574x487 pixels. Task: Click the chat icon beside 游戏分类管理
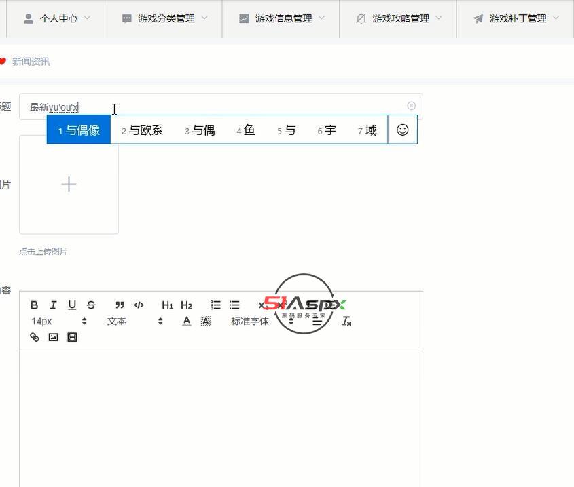tap(126, 18)
